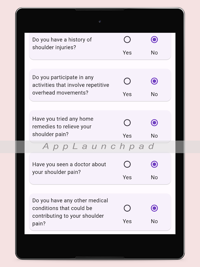Screen dimensions: 200x267
Task: Tap the shoulder injuries history question text
Action: [62, 43]
